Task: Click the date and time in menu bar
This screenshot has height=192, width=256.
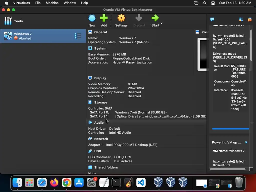Action: [235, 3]
